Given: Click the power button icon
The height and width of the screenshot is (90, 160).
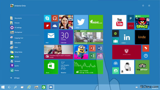Looking at the screenshot, I should point(143,5).
